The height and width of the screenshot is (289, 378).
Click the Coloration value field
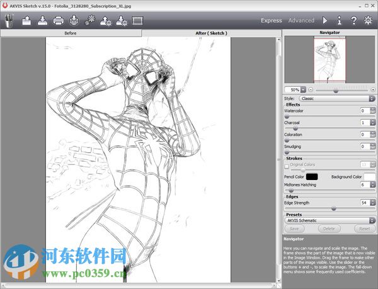click(x=365, y=134)
